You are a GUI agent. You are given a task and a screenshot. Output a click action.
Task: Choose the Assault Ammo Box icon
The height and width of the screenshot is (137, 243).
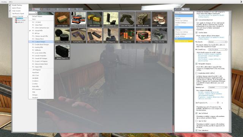[143, 19]
